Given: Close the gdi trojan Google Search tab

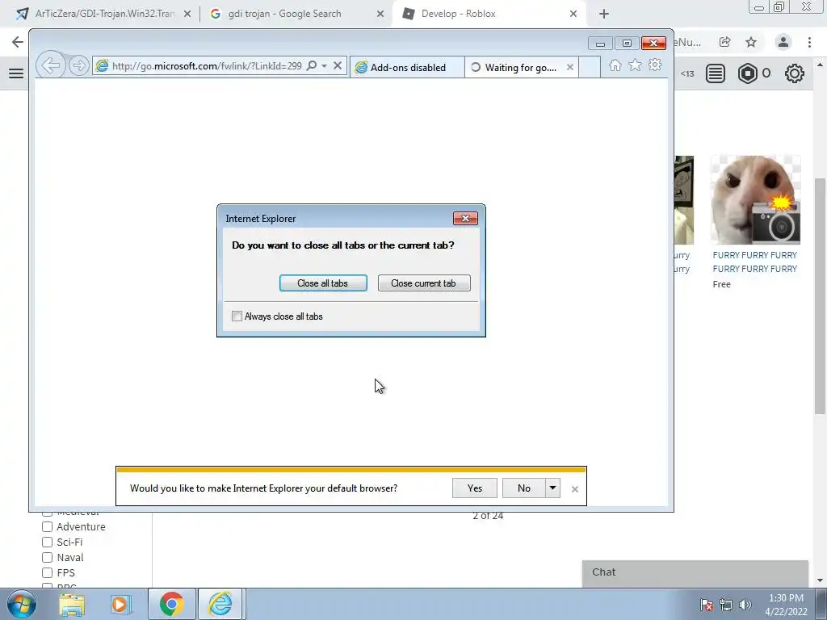Looking at the screenshot, I should coord(380,14).
